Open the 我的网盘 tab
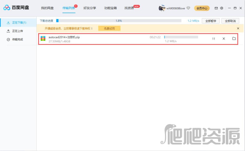The width and height of the screenshot is (245, 151). [x=47, y=8]
